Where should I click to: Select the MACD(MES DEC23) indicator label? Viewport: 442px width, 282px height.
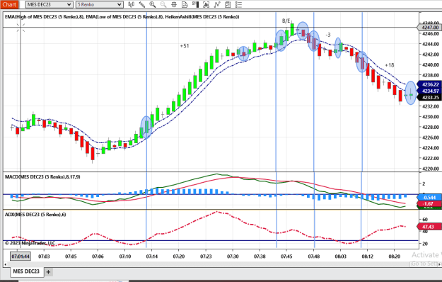[x=42, y=176]
